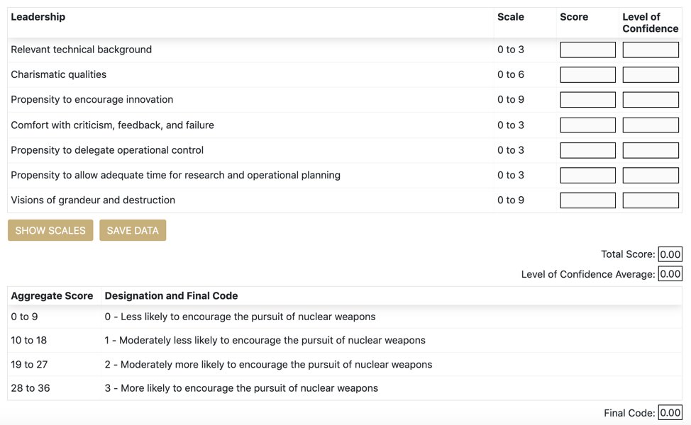Screen dimensions: 691x425
Task: Click 'Propensity to delegate operational control' label
Action: [107, 150]
